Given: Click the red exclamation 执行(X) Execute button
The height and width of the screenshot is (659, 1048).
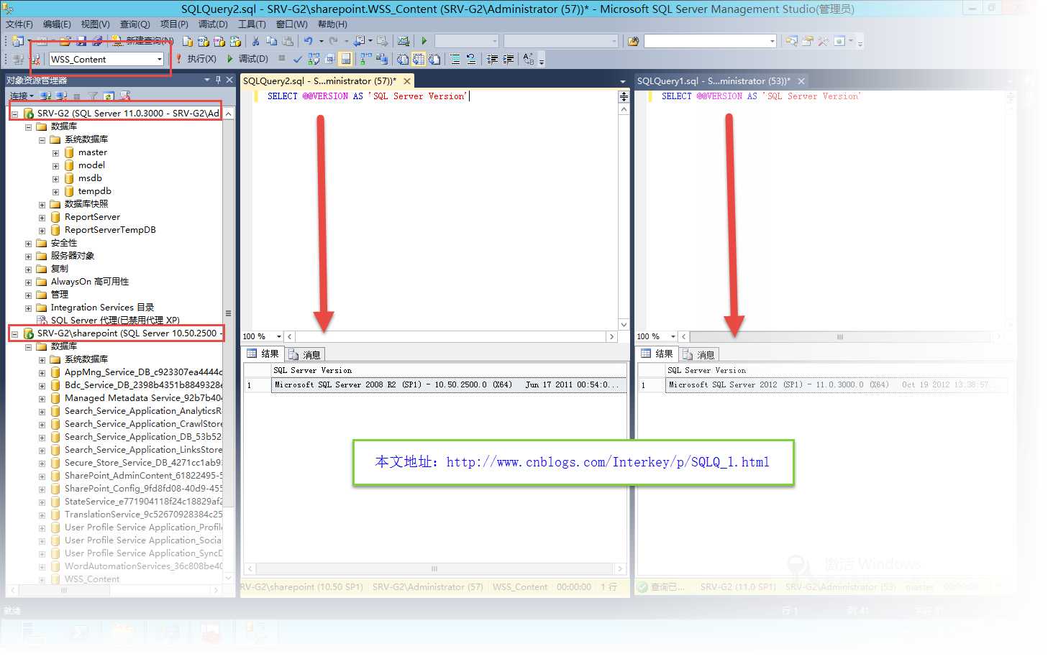Looking at the screenshot, I should pos(196,59).
